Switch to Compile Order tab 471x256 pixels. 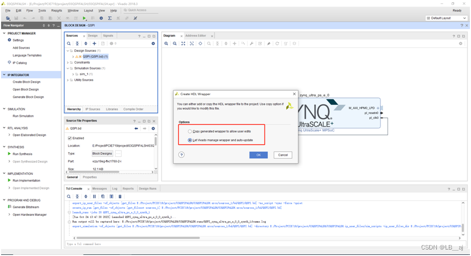click(133, 109)
